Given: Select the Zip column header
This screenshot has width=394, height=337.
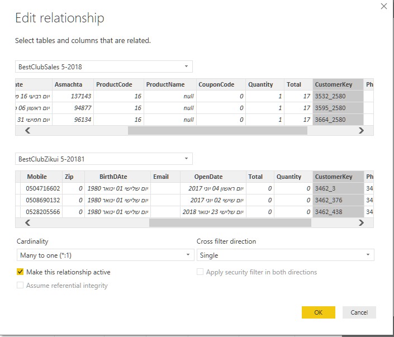Looking at the screenshot, I should pyautogui.click(x=73, y=177).
